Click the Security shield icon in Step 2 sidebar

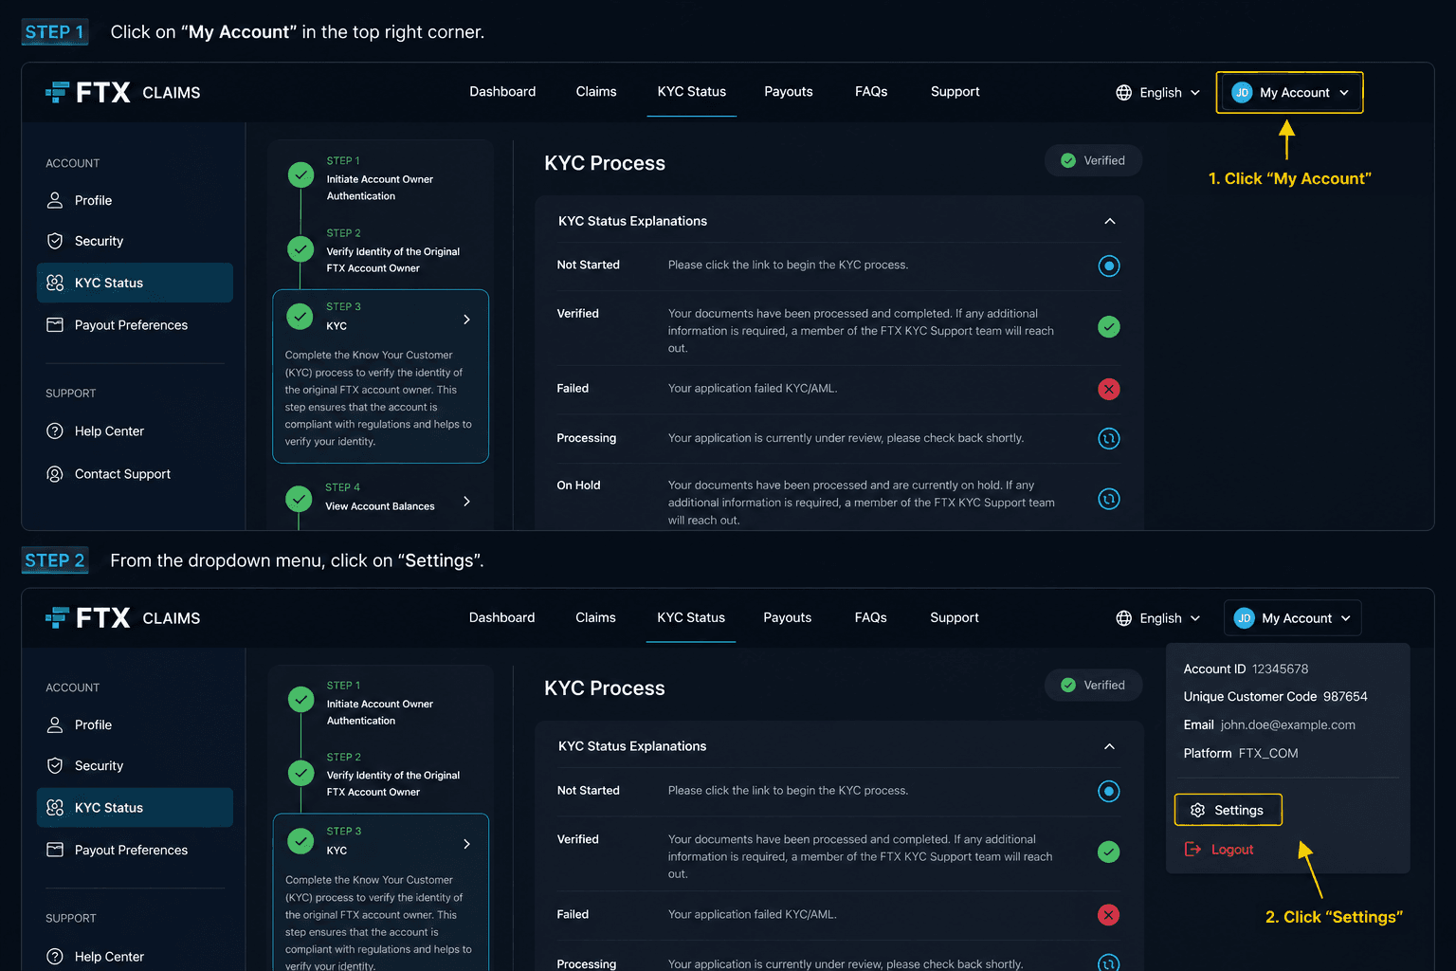55,765
